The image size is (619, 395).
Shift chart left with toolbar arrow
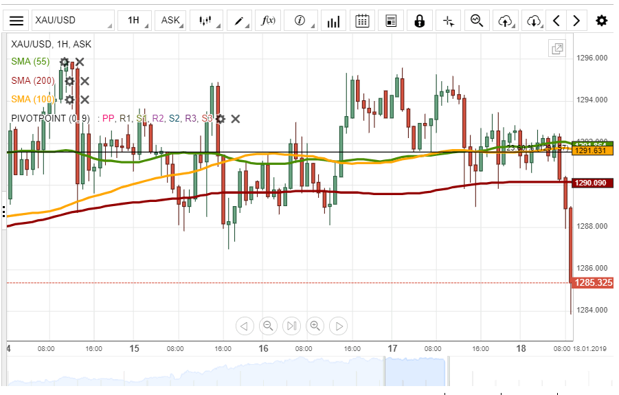point(556,21)
